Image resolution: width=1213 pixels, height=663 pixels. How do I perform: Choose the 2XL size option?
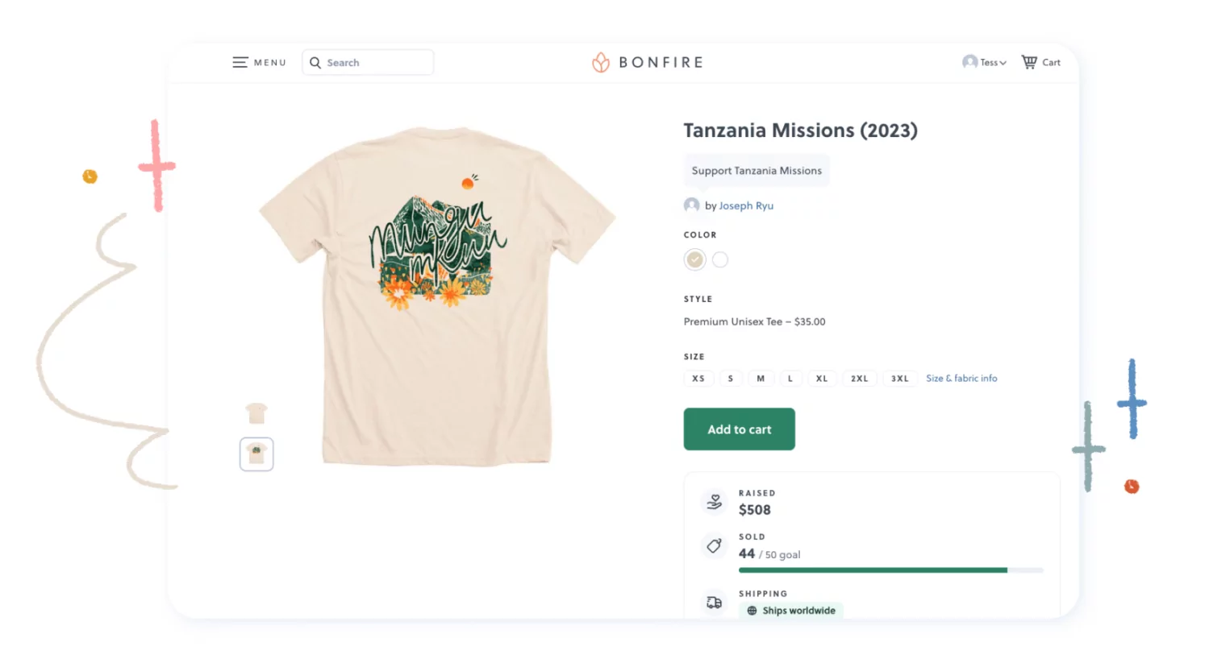coord(860,379)
